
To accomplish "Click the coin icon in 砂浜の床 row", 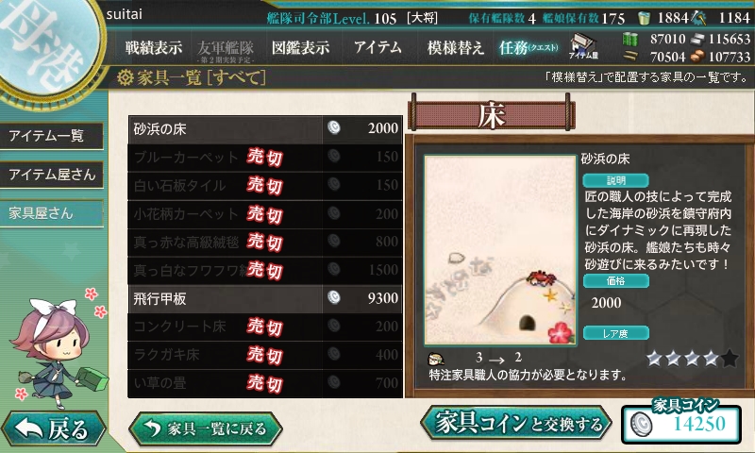I will tap(334, 127).
